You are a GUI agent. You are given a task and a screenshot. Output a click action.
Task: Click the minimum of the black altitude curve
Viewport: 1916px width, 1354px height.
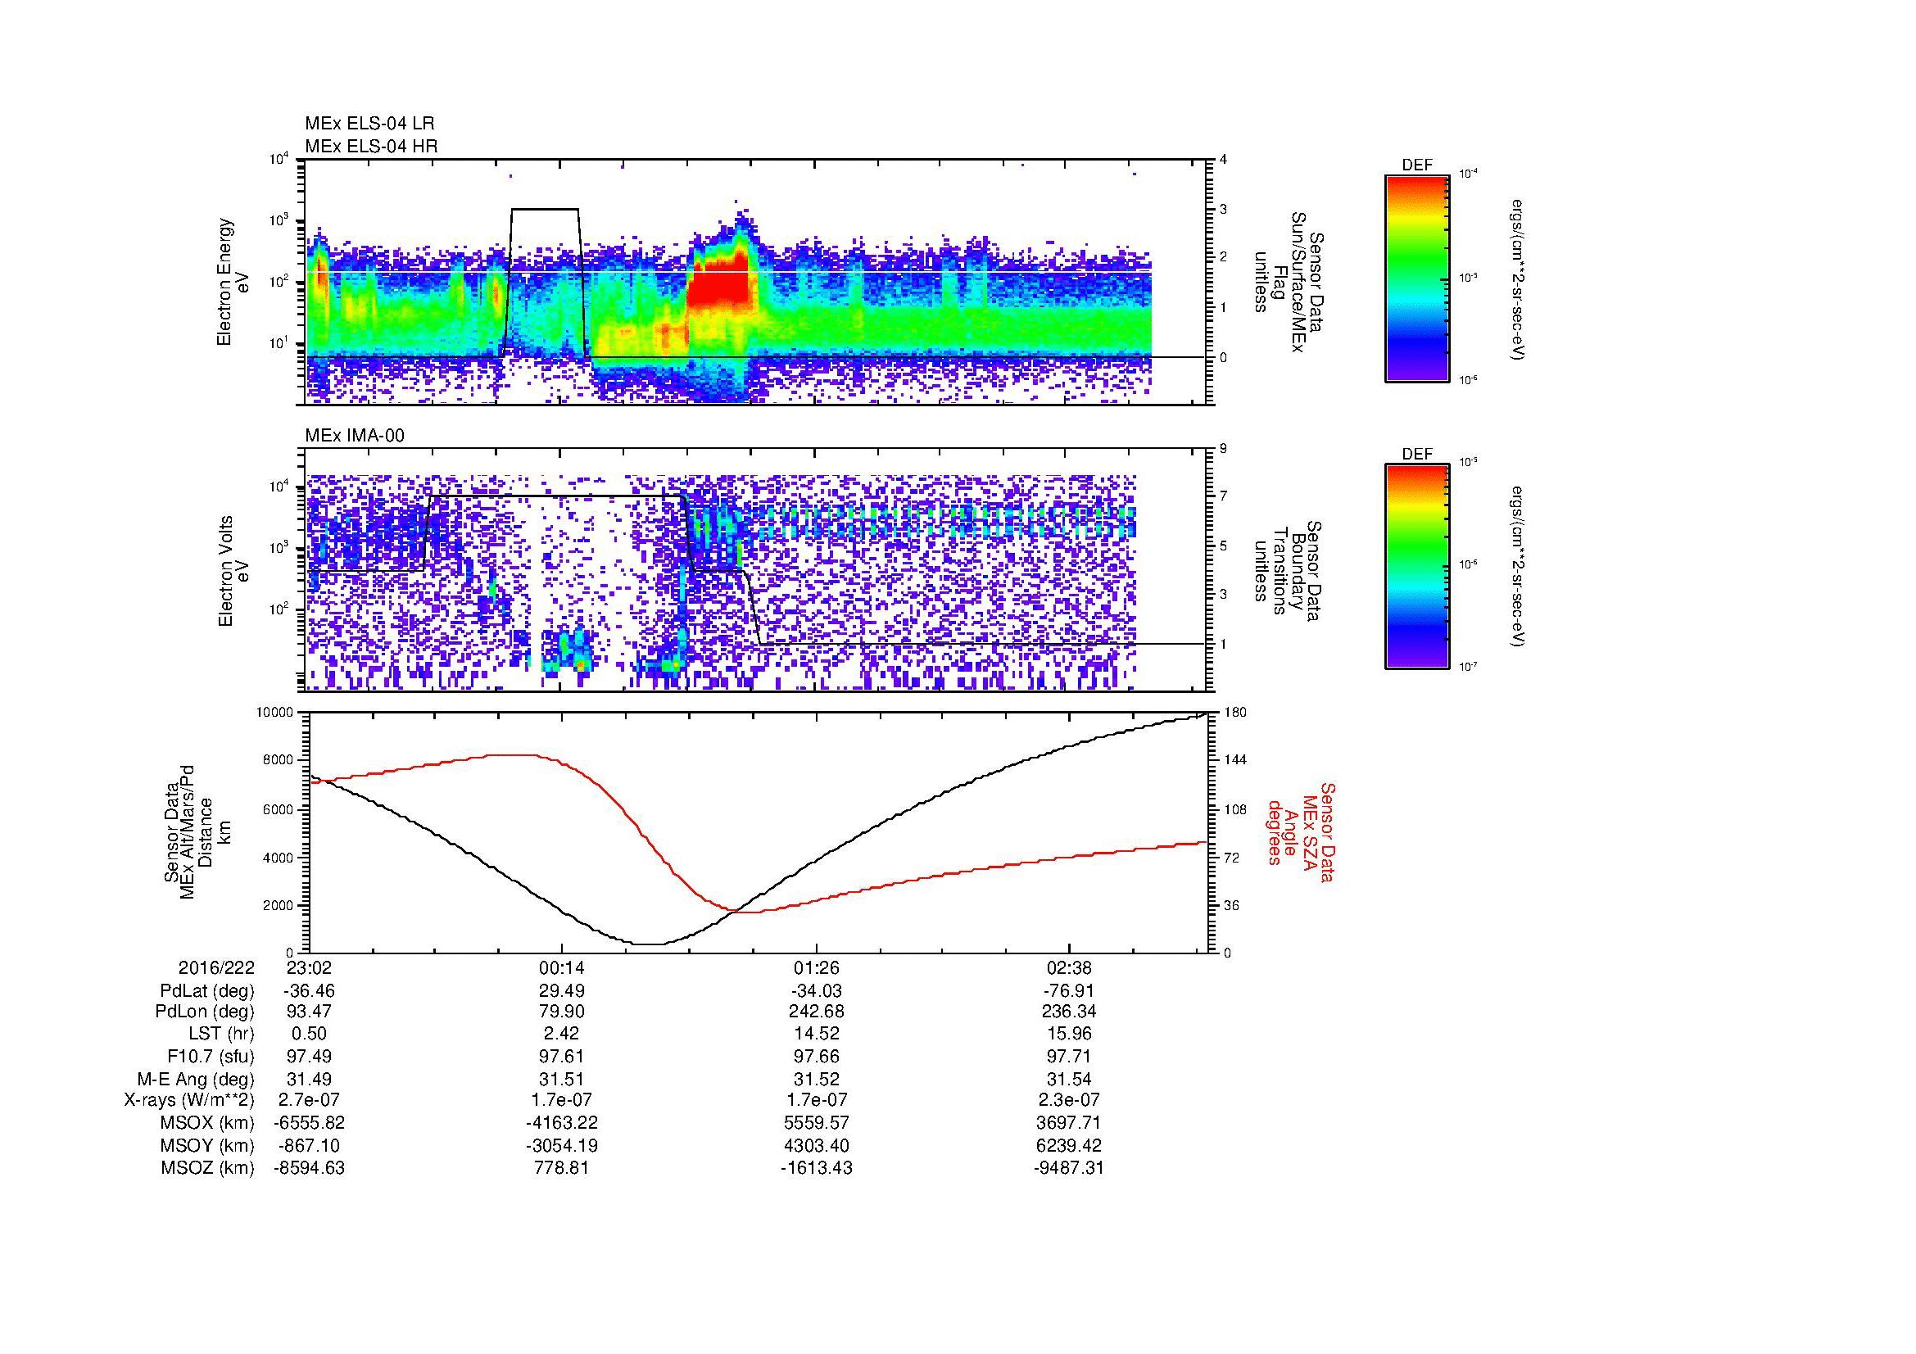click(650, 944)
